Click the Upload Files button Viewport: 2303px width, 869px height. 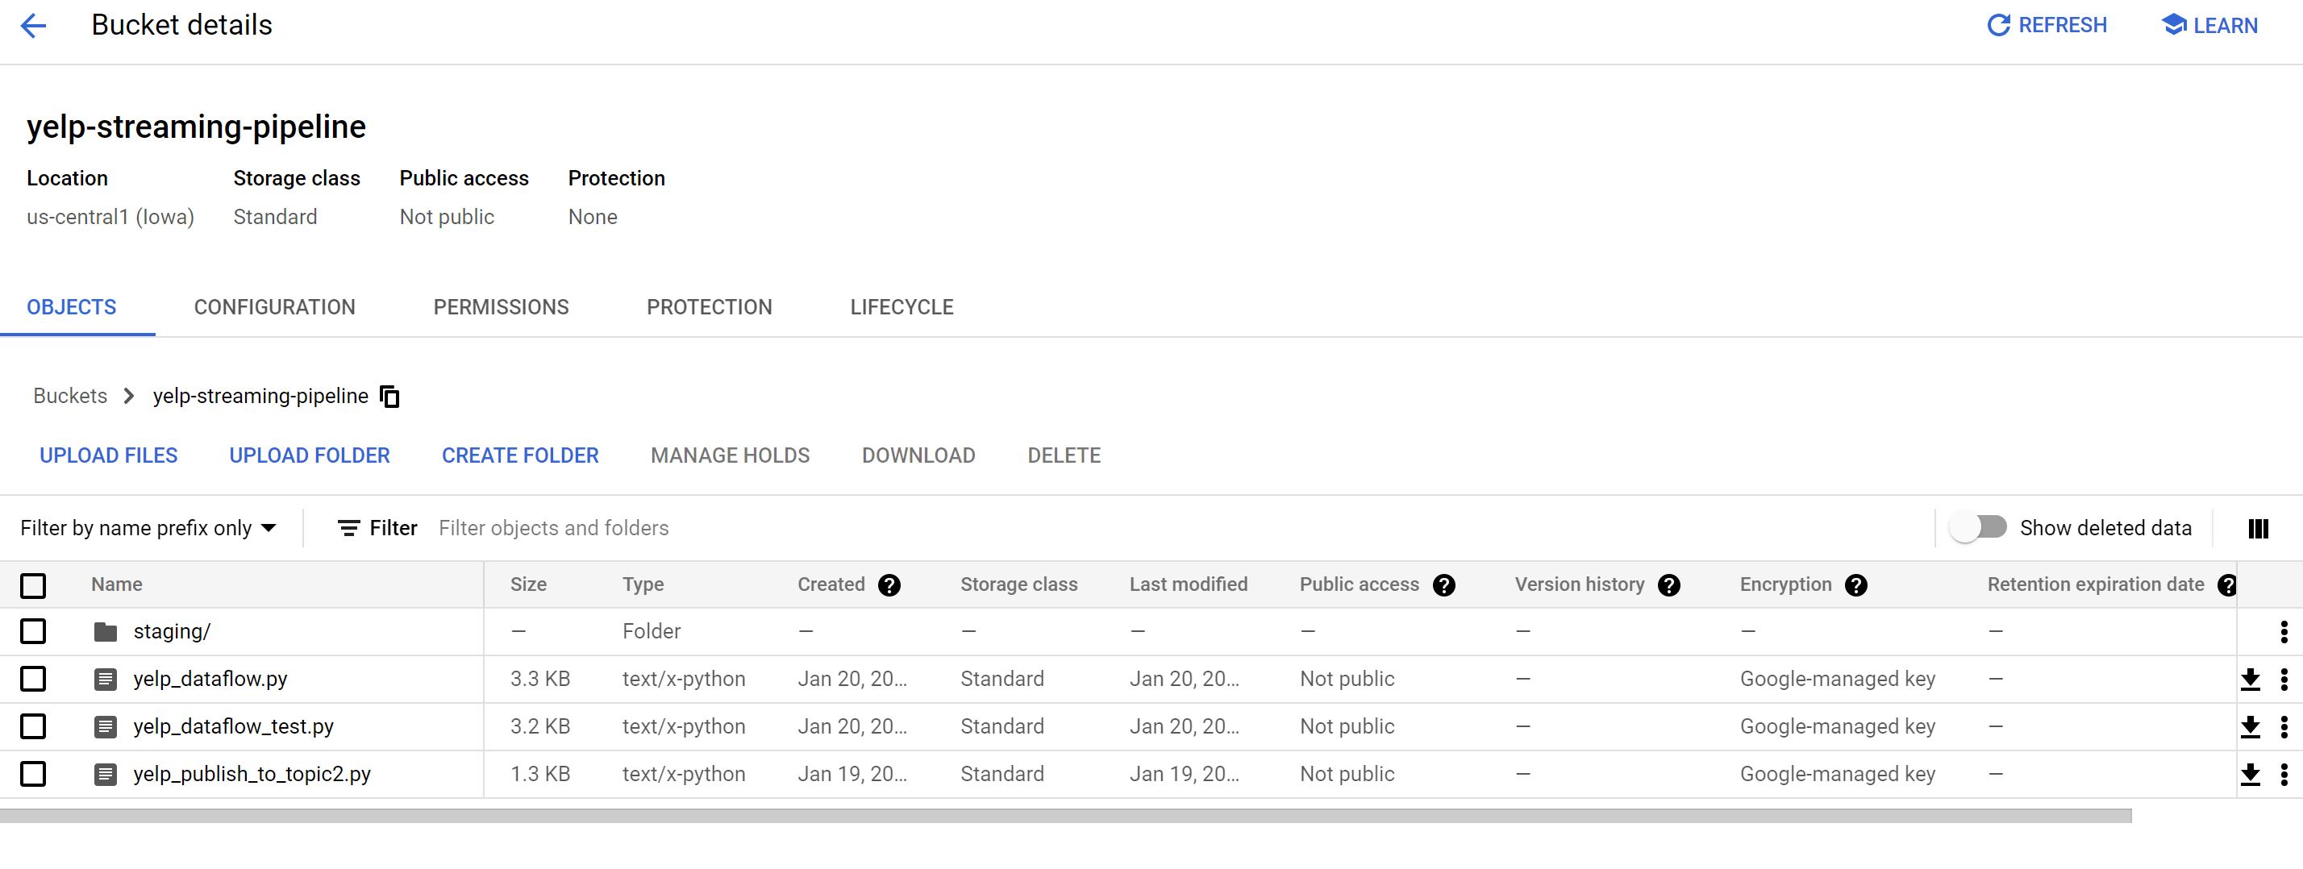(x=108, y=456)
